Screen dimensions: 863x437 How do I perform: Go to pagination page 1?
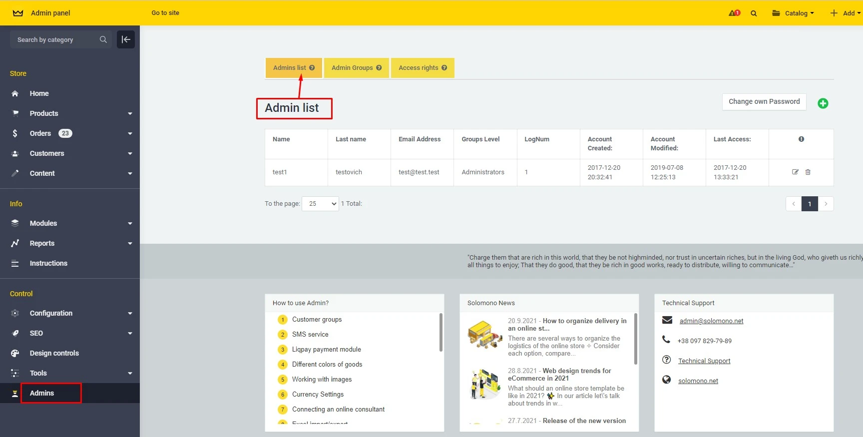810,204
